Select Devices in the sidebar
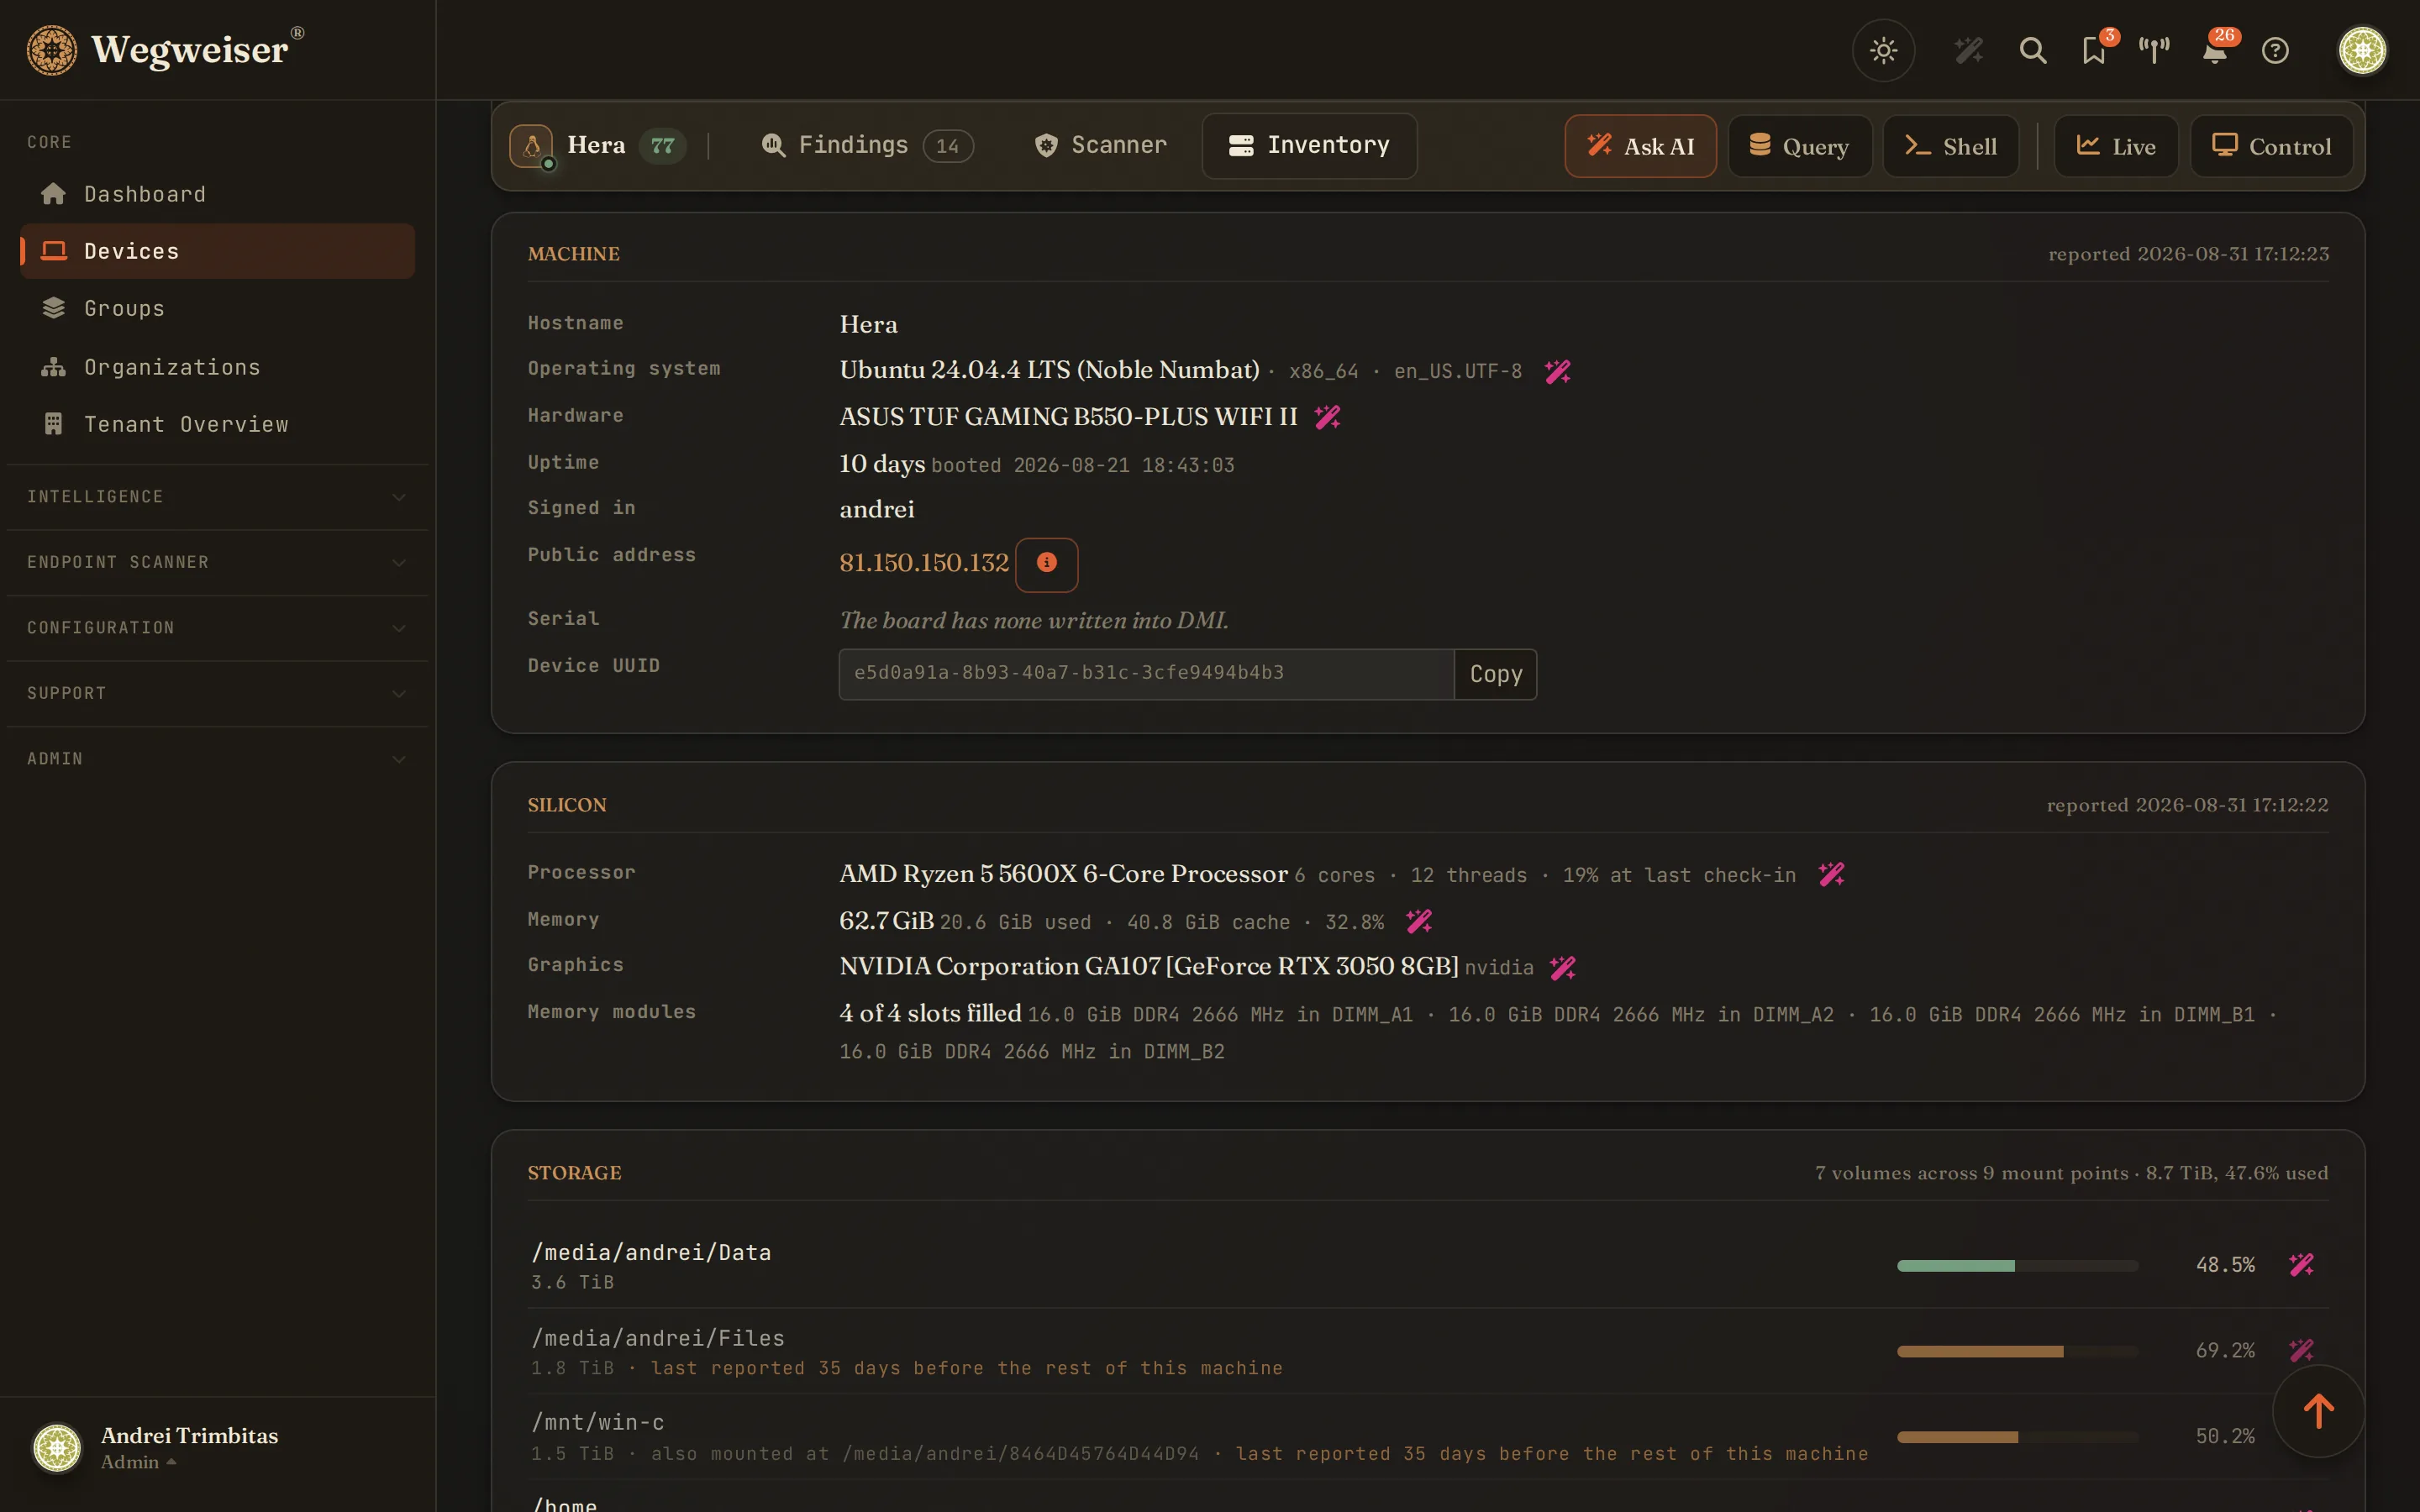The width and height of the screenshot is (2420, 1512). pyautogui.click(x=217, y=251)
